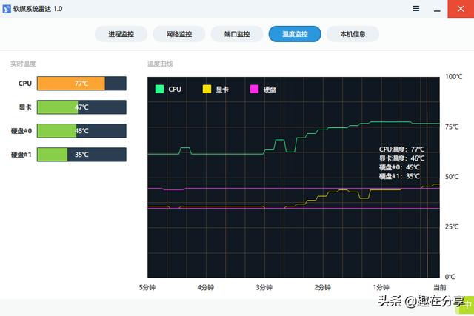Select the 端口监控 tab

(x=237, y=34)
